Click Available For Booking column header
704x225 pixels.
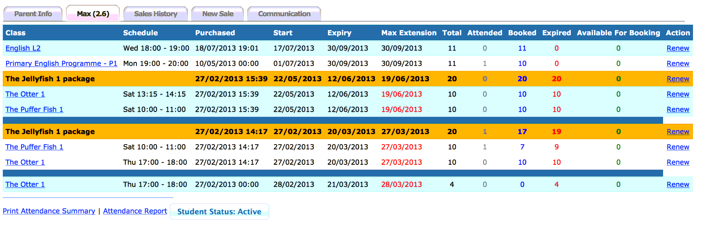(619, 33)
